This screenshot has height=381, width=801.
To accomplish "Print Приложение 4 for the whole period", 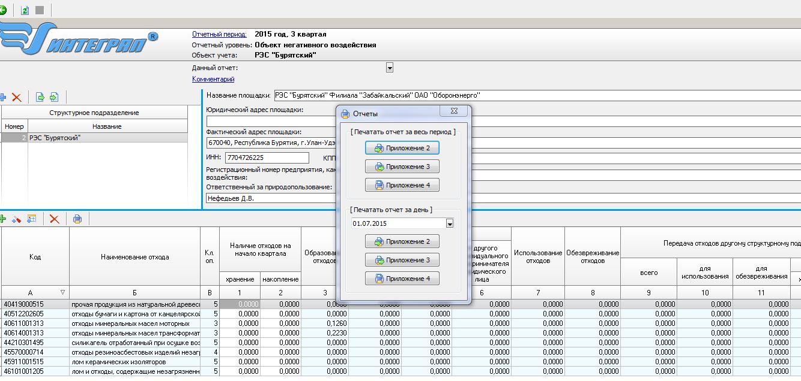I will [x=402, y=185].
